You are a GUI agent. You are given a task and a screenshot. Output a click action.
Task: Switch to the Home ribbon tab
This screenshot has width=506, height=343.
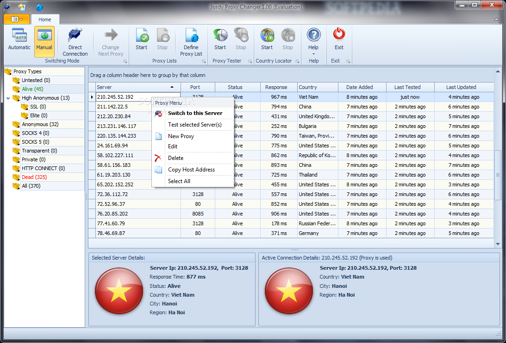pos(44,19)
